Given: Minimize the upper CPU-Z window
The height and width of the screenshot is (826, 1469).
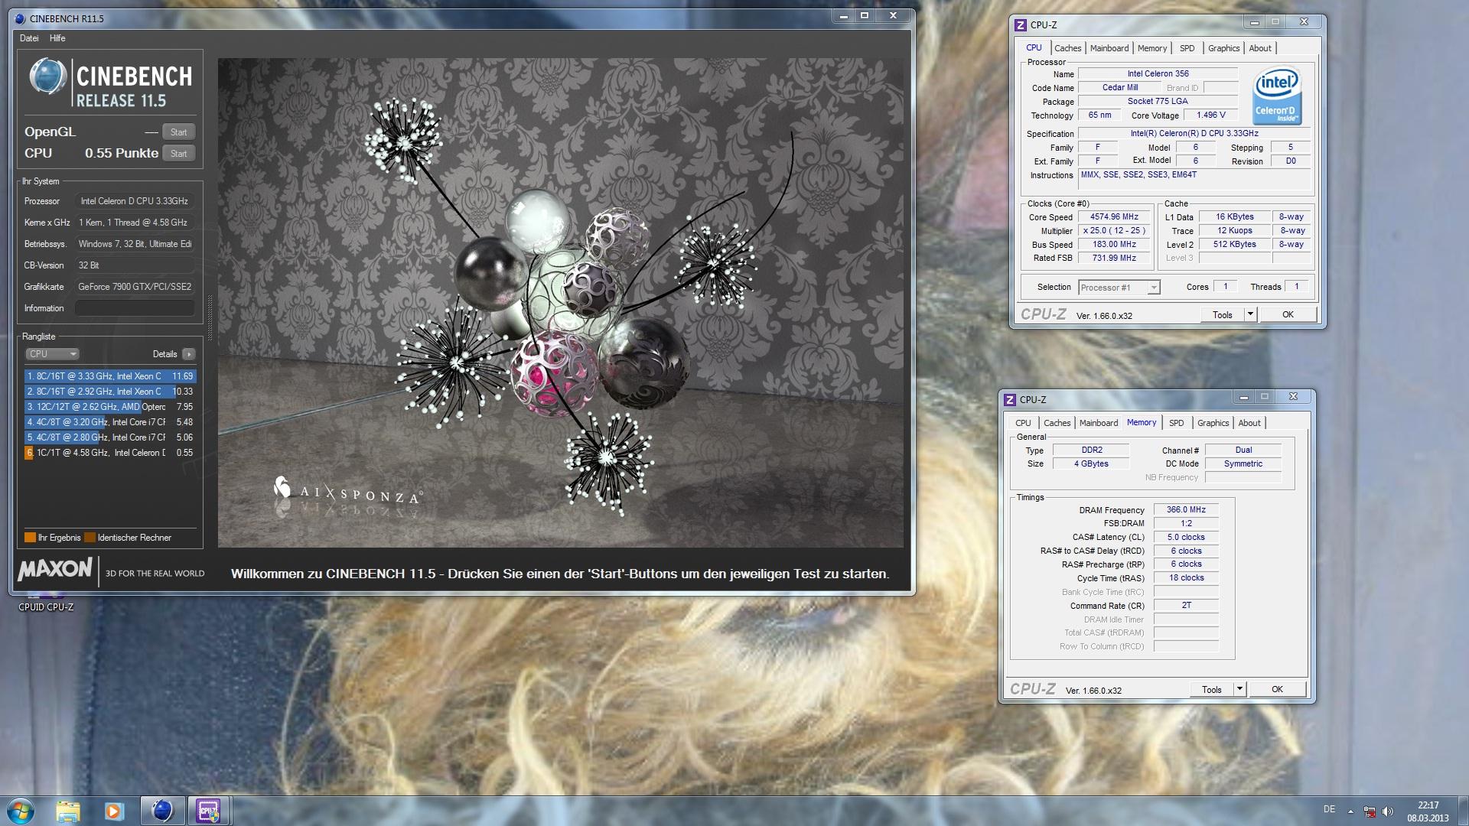Looking at the screenshot, I should (x=1255, y=22).
